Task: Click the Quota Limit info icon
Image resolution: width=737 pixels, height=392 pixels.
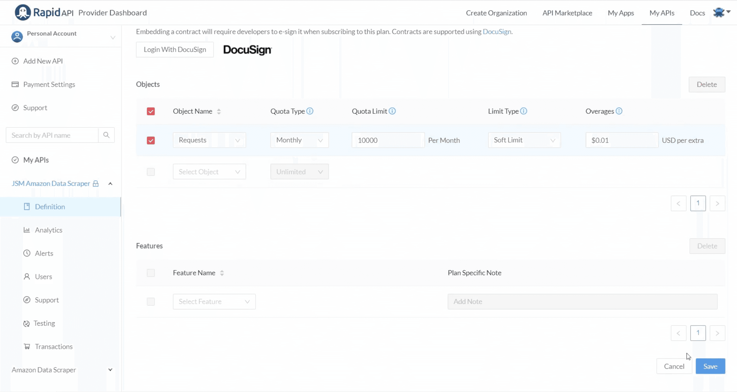Action: click(x=392, y=111)
